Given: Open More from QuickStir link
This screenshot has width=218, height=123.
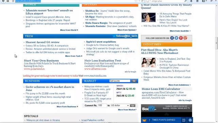Looking at the screenshot, I should coord(180,31).
